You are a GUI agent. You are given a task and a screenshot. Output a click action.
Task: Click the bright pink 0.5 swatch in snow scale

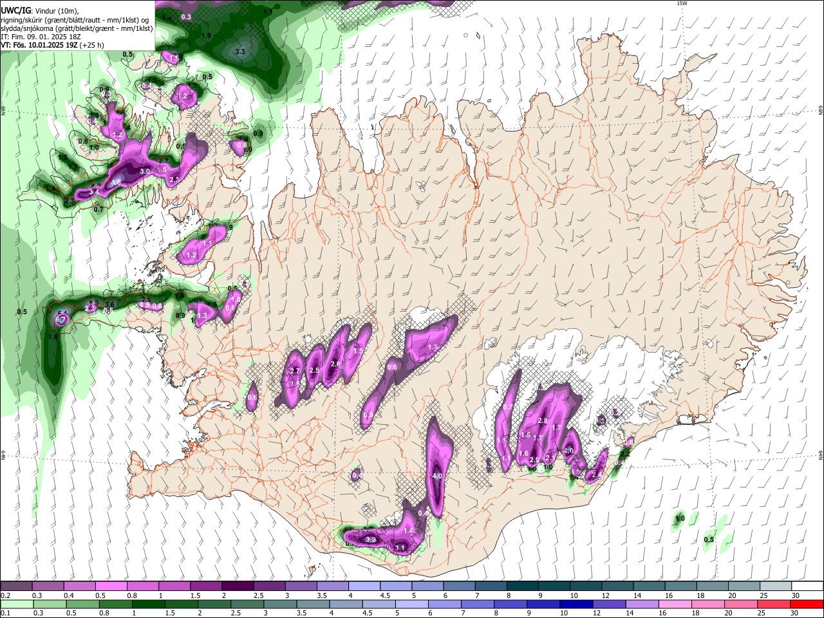111,586
